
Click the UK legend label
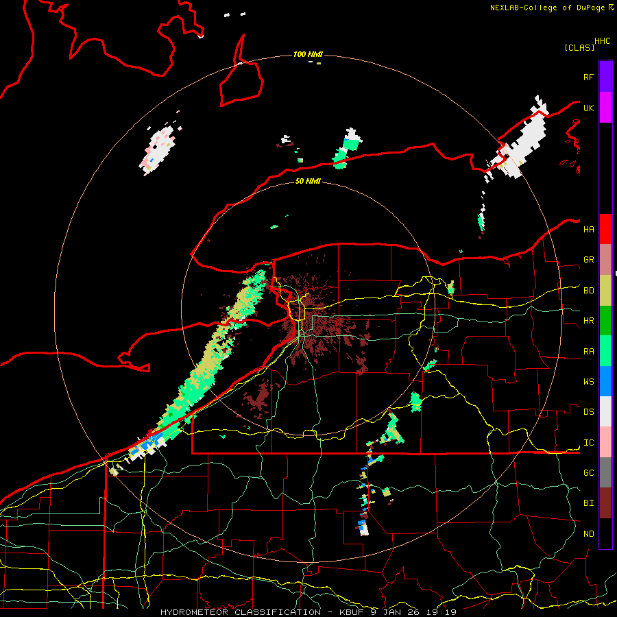pos(589,108)
